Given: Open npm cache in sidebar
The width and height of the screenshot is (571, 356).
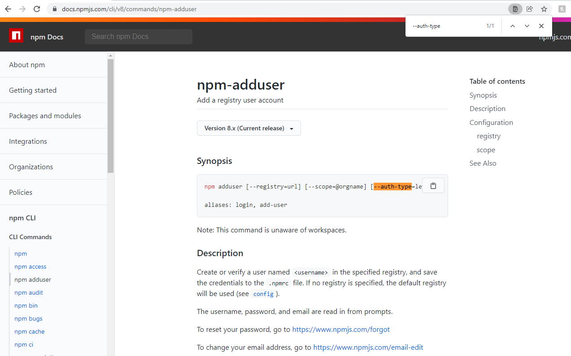Looking at the screenshot, I should [x=30, y=331].
